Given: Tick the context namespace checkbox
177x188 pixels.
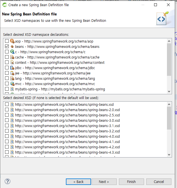Looking at the screenshot, I should coord(7,62).
